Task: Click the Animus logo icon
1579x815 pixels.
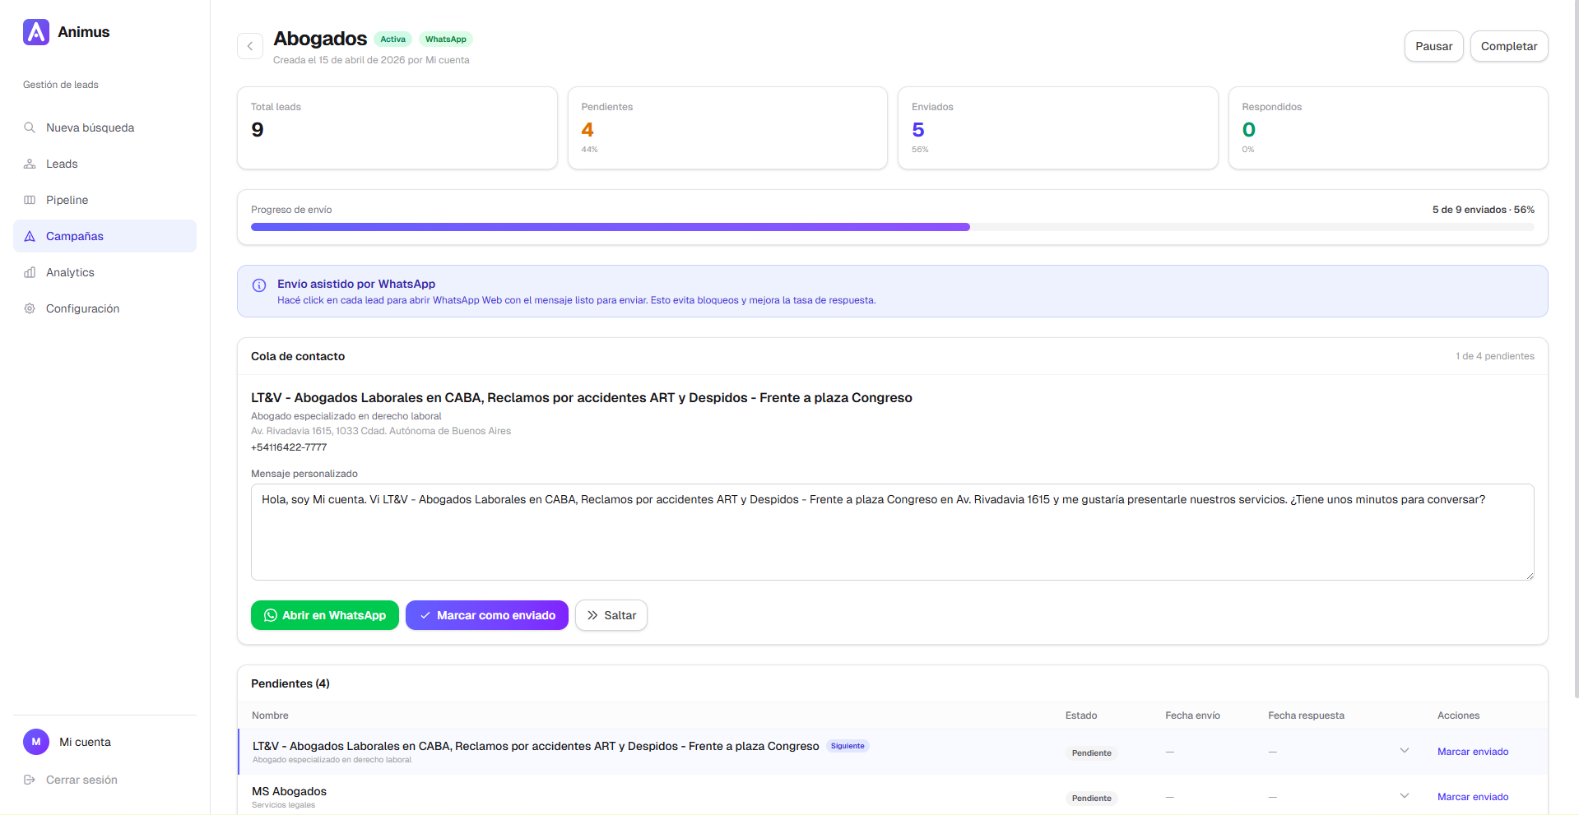Action: tap(36, 32)
